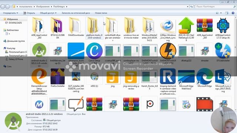The height and width of the screenshot is (133, 237).
Task: Select the windows-live-and-movie-maker folder
Action: click(x=131, y=28)
